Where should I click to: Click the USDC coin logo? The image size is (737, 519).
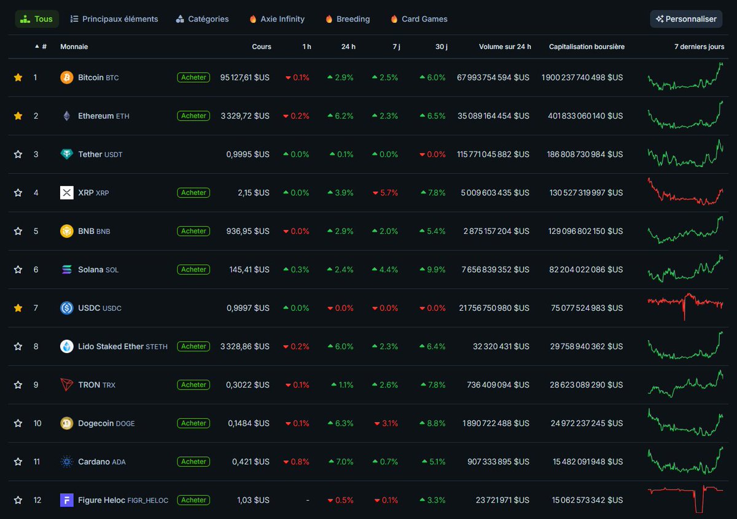[x=66, y=308]
